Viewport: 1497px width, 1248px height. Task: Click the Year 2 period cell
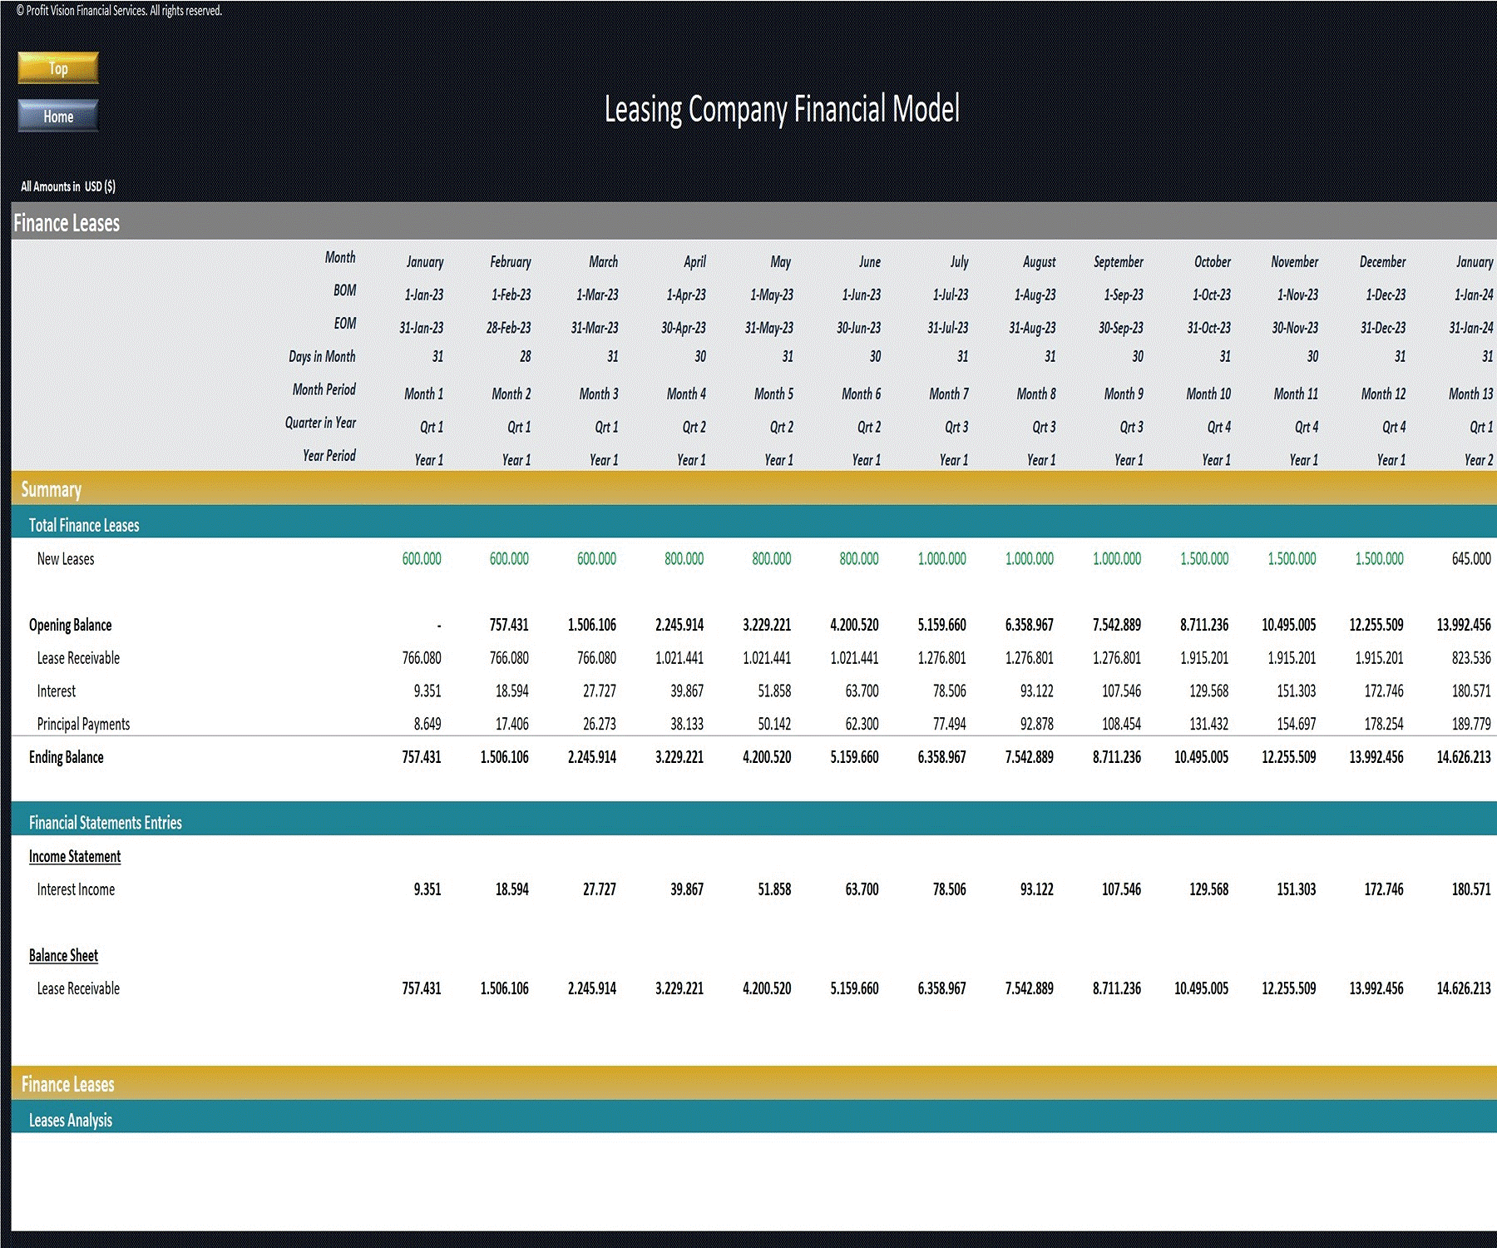1479,460
